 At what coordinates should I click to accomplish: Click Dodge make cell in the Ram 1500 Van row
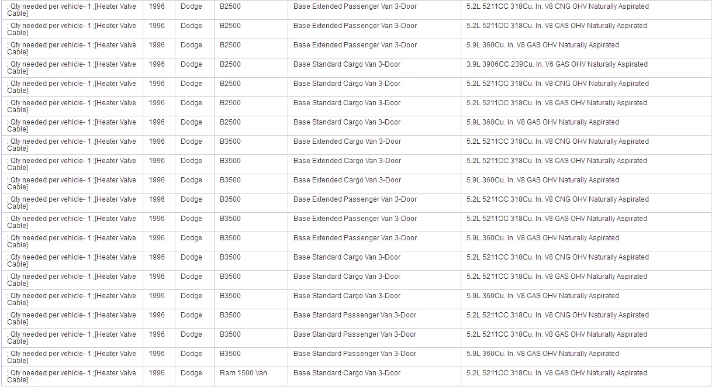pyautogui.click(x=195, y=376)
